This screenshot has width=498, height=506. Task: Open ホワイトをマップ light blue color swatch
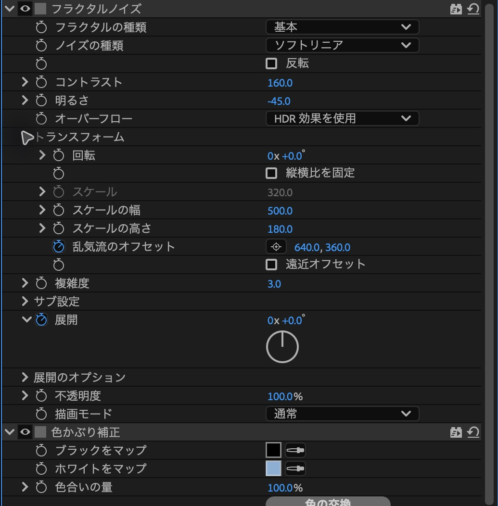[x=273, y=468]
